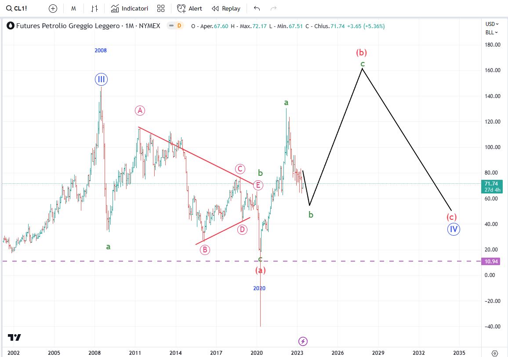Select the circled D wave label
The image size is (508, 357).
242,230
